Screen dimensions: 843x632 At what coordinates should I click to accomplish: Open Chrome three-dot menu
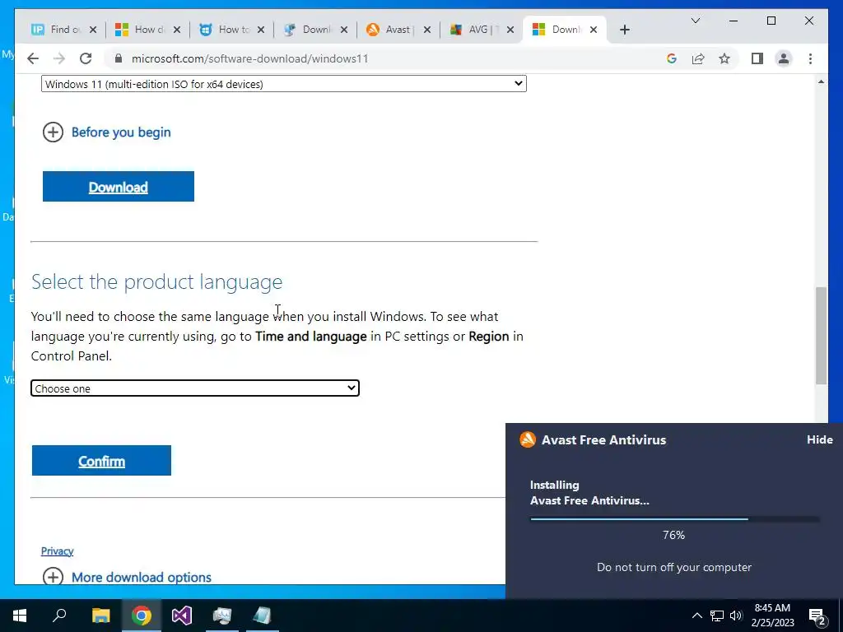click(x=810, y=58)
